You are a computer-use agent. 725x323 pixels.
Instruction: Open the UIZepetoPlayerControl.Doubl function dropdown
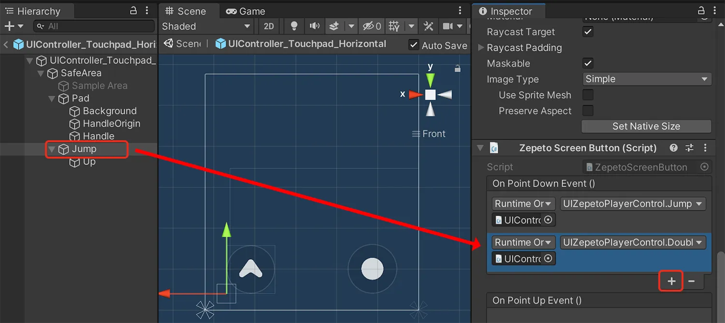click(x=633, y=242)
